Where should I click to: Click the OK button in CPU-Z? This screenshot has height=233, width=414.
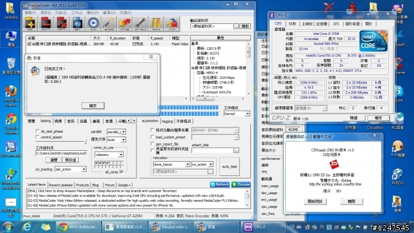(378, 118)
